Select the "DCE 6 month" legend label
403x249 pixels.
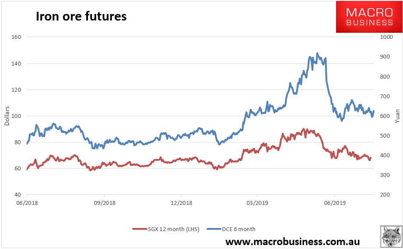tap(239, 229)
